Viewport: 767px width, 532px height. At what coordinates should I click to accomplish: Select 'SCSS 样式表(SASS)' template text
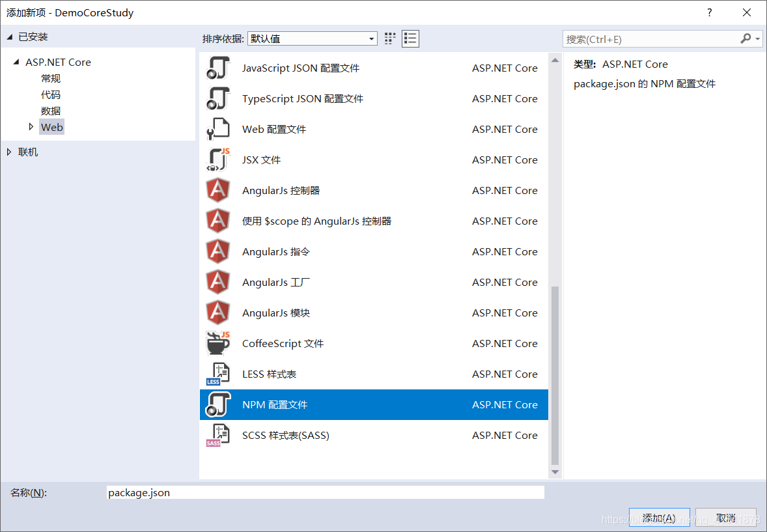(286, 435)
